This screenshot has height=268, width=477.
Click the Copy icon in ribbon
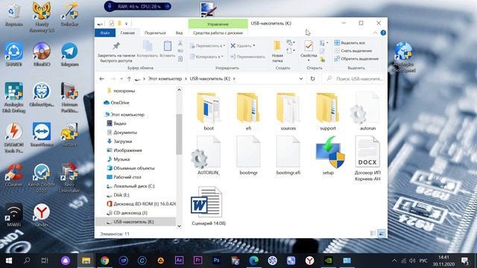tap(148, 46)
